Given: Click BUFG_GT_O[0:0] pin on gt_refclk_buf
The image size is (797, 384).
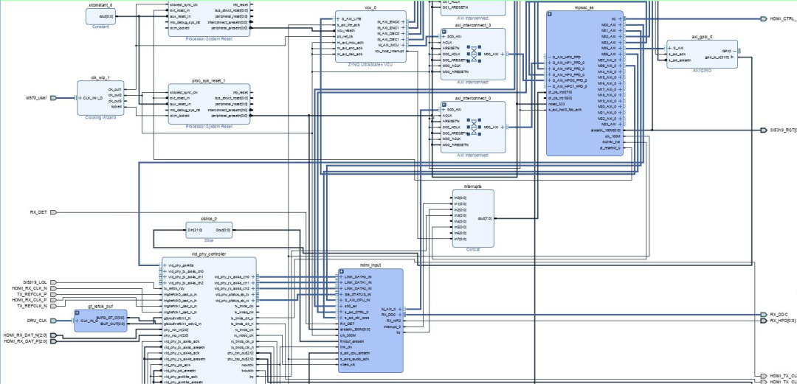Looking at the screenshot, I should point(110,318).
